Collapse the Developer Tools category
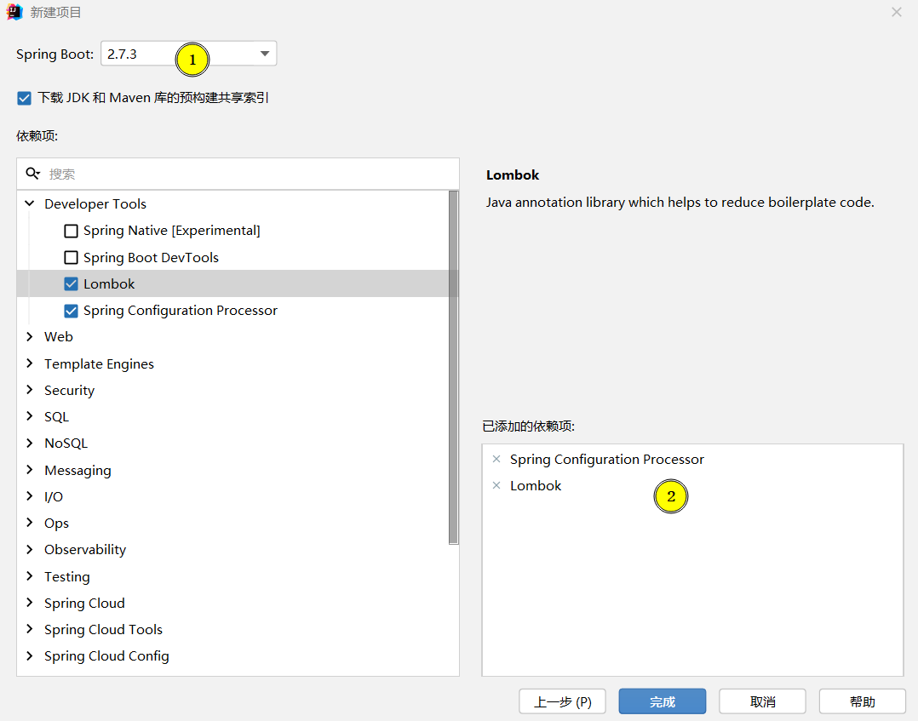918x721 pixels. (28, 203)
